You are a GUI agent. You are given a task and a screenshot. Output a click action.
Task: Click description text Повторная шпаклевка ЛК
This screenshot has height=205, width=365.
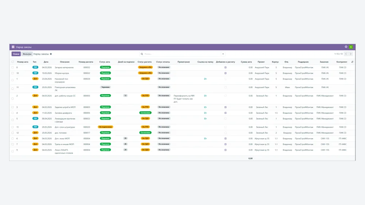pyautogui.click(x=65, y=89)
